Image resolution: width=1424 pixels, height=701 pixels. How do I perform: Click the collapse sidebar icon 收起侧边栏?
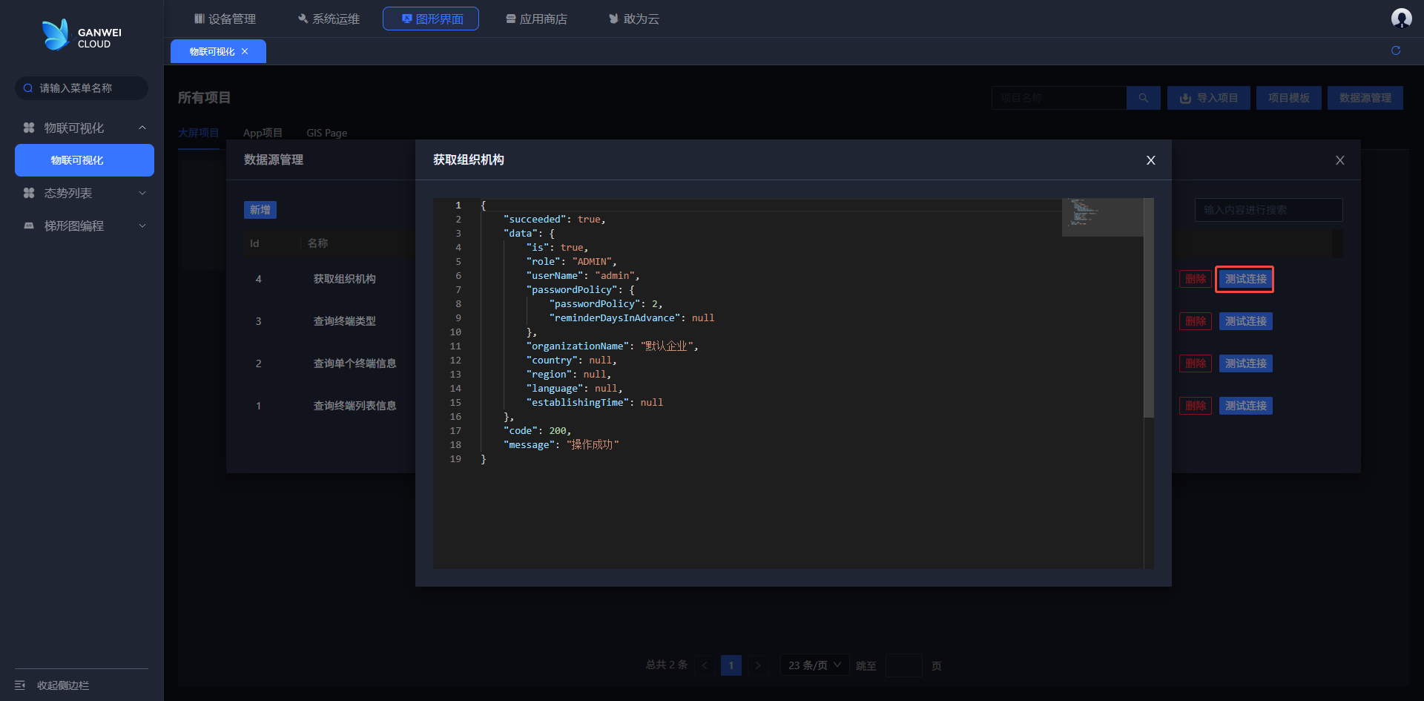point(20,685)
